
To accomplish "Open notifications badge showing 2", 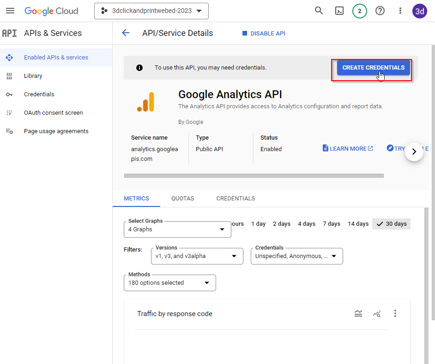I will point(359,11).
